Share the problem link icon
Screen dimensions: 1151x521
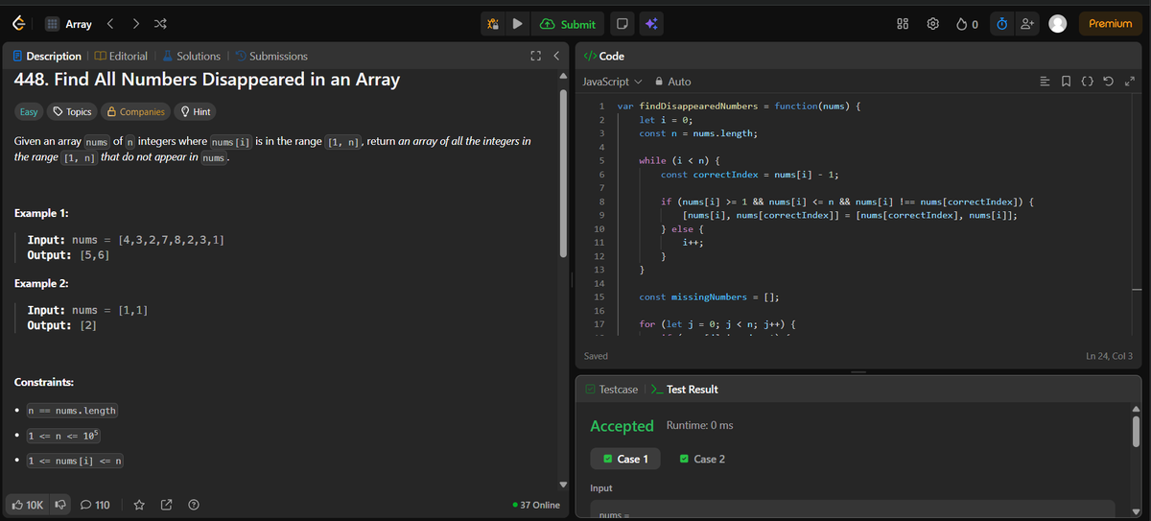click(x=167, y=505)
